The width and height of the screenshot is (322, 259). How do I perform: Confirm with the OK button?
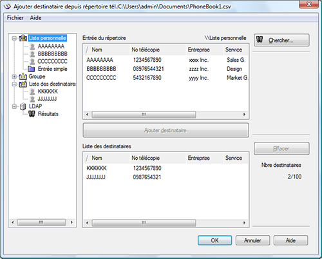point(214,240)
